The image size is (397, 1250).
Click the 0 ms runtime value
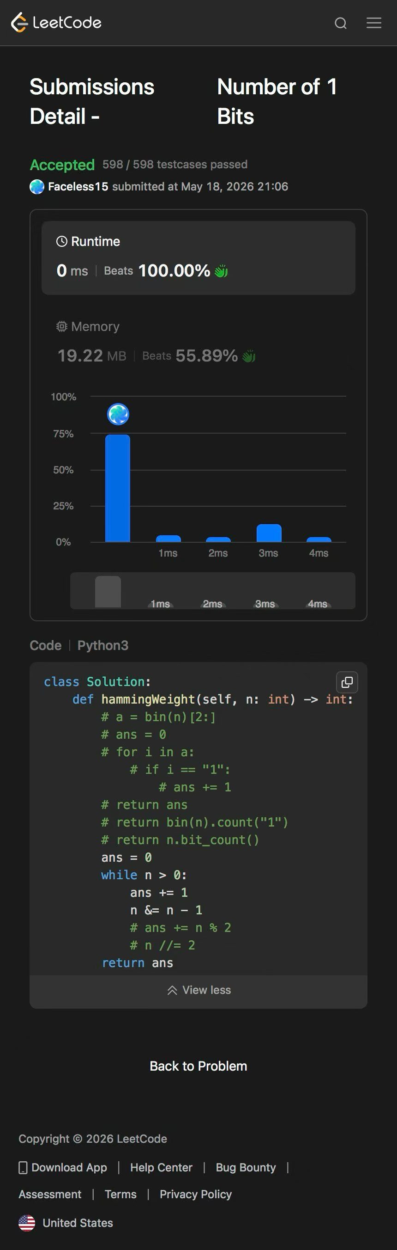coord(72,270)
